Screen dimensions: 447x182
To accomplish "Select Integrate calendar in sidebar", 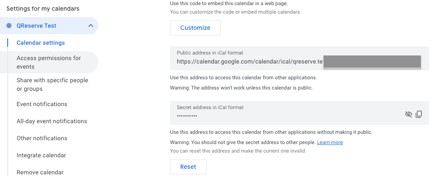I will [x=41, y=155].
